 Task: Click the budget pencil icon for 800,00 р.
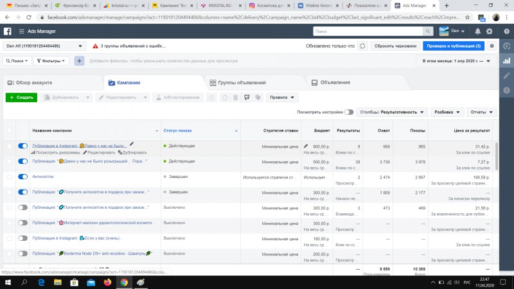click(x=306, y=146)
